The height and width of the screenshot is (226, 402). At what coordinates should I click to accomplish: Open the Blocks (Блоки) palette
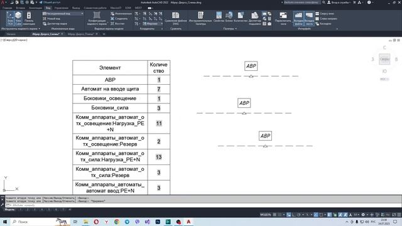229,17
